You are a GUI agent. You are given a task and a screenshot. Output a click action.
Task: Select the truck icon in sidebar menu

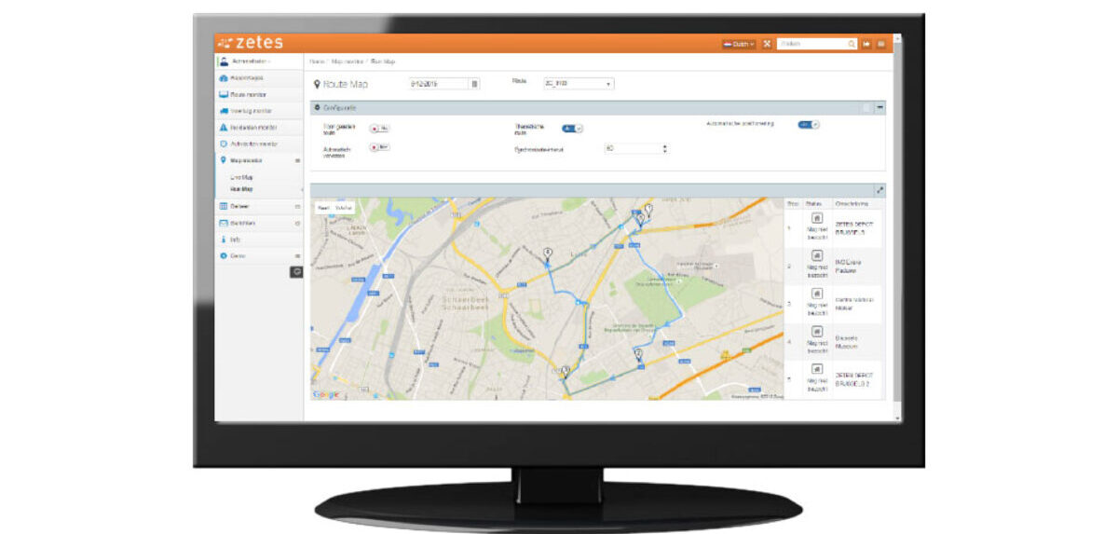(224, 111)
